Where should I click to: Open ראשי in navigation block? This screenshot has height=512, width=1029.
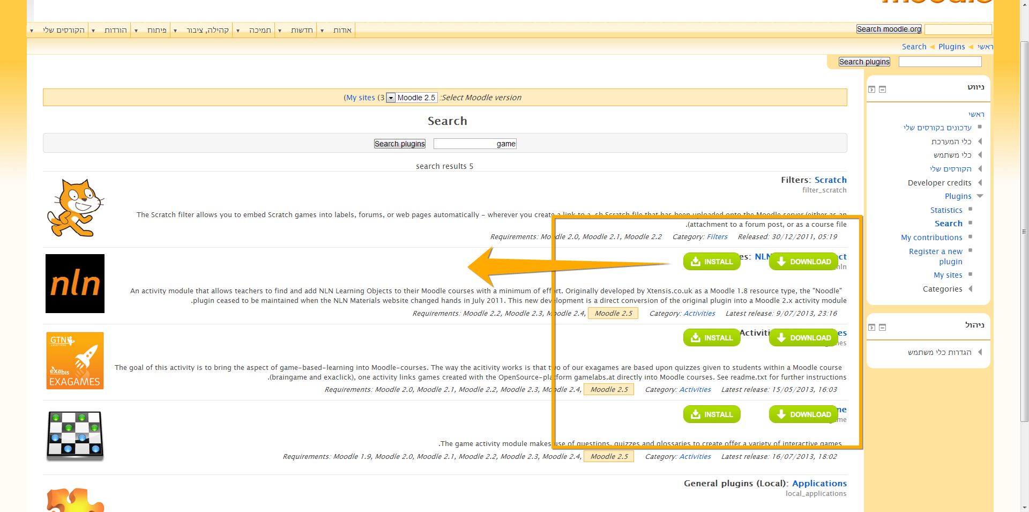point(976,114)
